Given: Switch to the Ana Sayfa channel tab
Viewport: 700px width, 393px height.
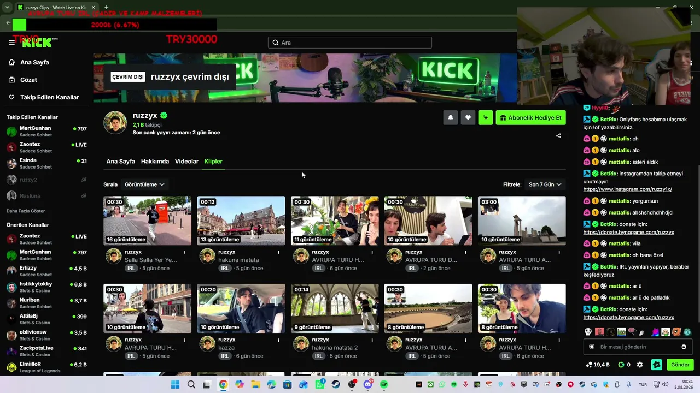Looking at the screenshot, I should coord(120,162).
